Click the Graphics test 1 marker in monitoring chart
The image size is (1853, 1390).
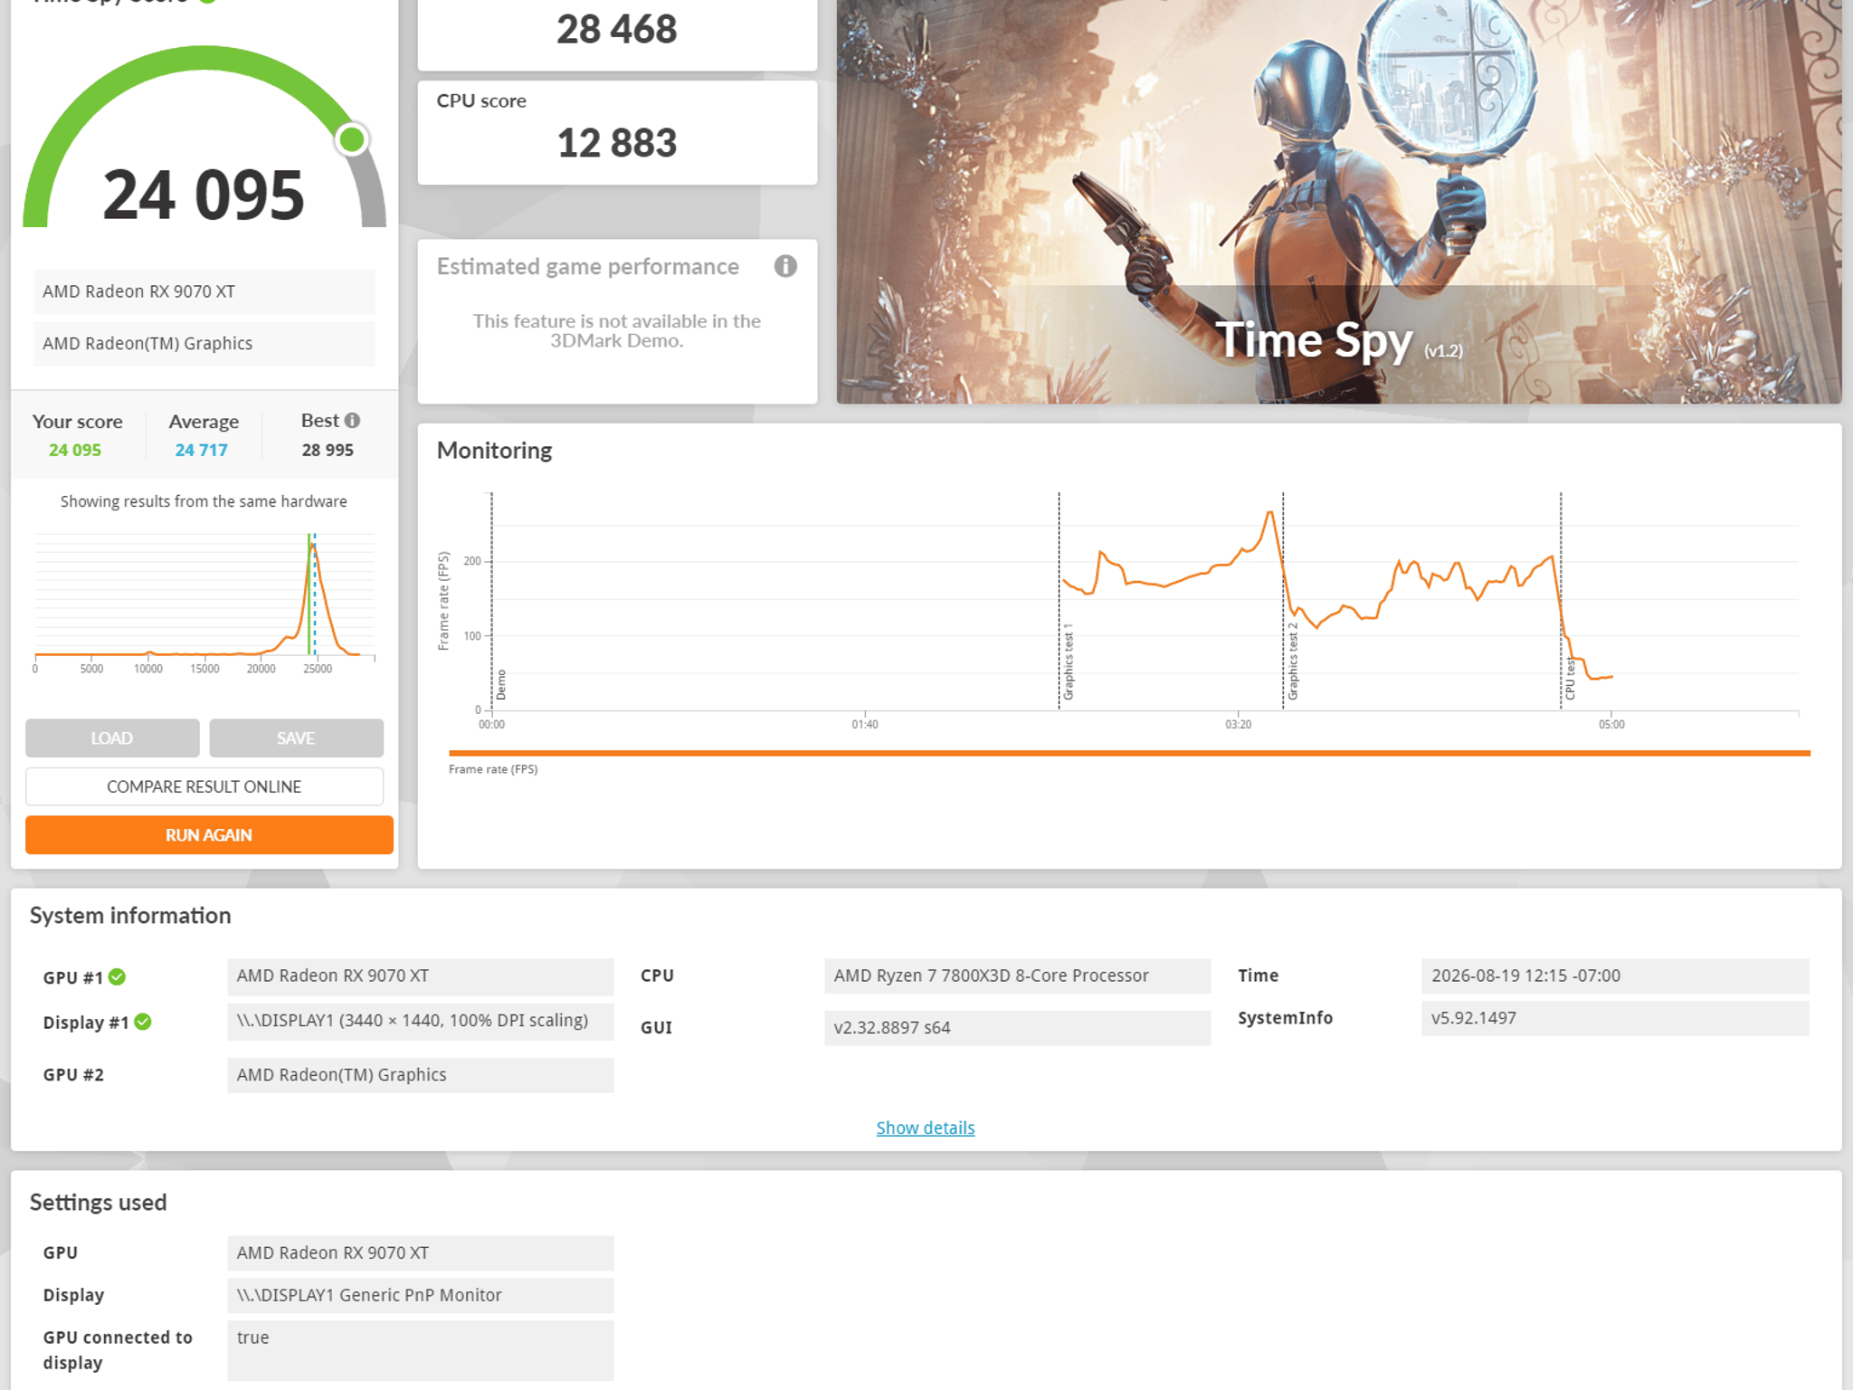click(1068, 662)
